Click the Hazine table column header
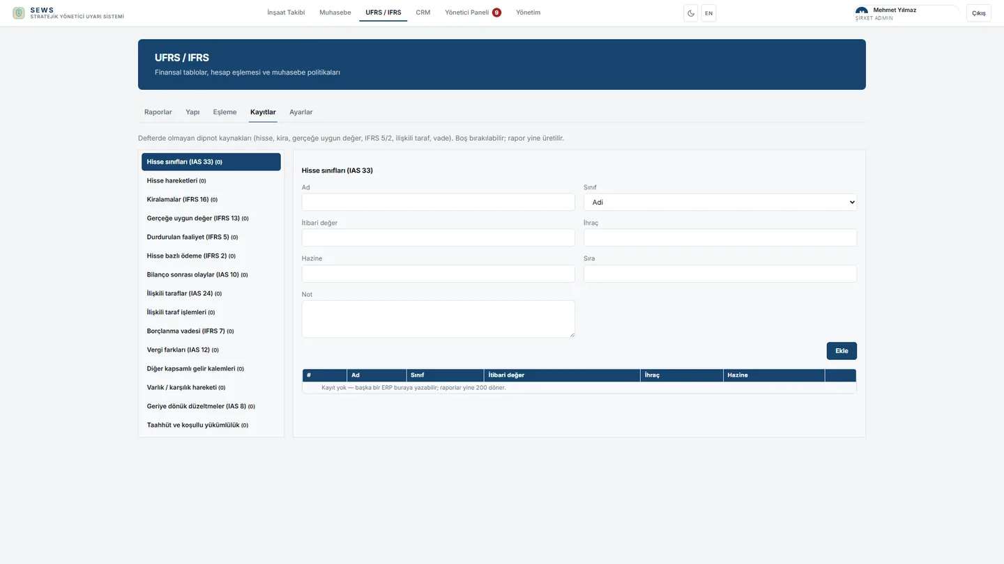The width and height of the screenshot is (1004, 564). point(774,375)
